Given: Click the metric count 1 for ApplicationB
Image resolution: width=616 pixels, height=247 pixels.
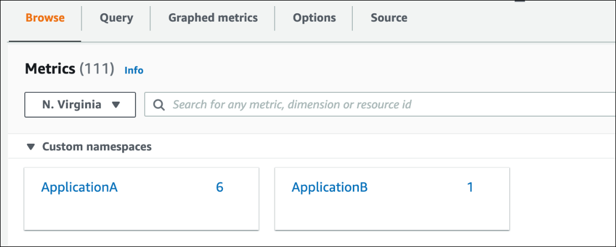Looking at the screenshot, I should (470, 187).
